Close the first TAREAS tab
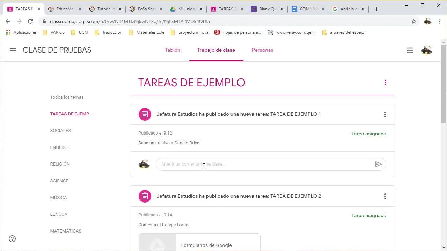The height and width of the screenshot is (251, 447). 39,9
